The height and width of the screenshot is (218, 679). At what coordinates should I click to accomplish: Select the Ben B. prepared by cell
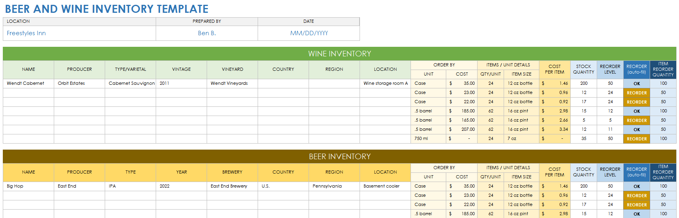click(207, 33)
